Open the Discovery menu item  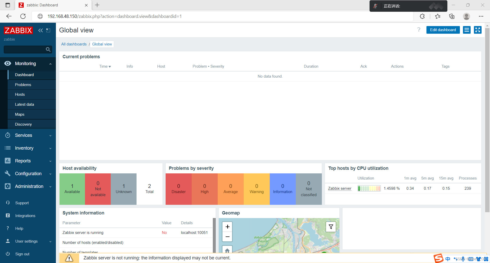(32, 124)
